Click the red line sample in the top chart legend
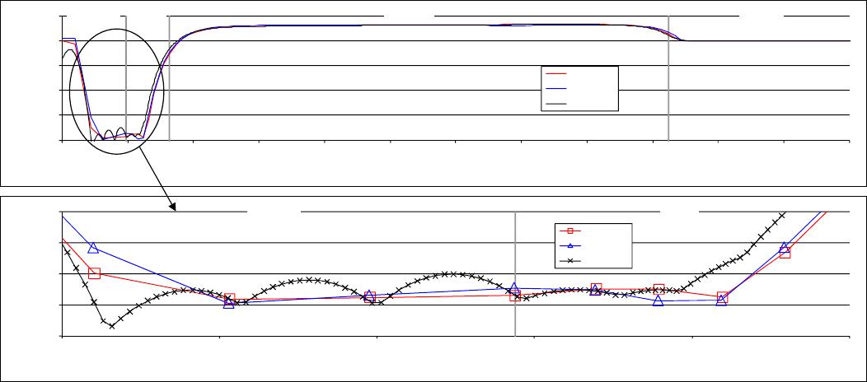Viewport: 867px width, 382px height. point(555,73)
